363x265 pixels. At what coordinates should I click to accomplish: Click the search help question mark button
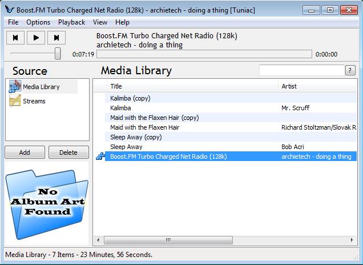tap(350, 70)
